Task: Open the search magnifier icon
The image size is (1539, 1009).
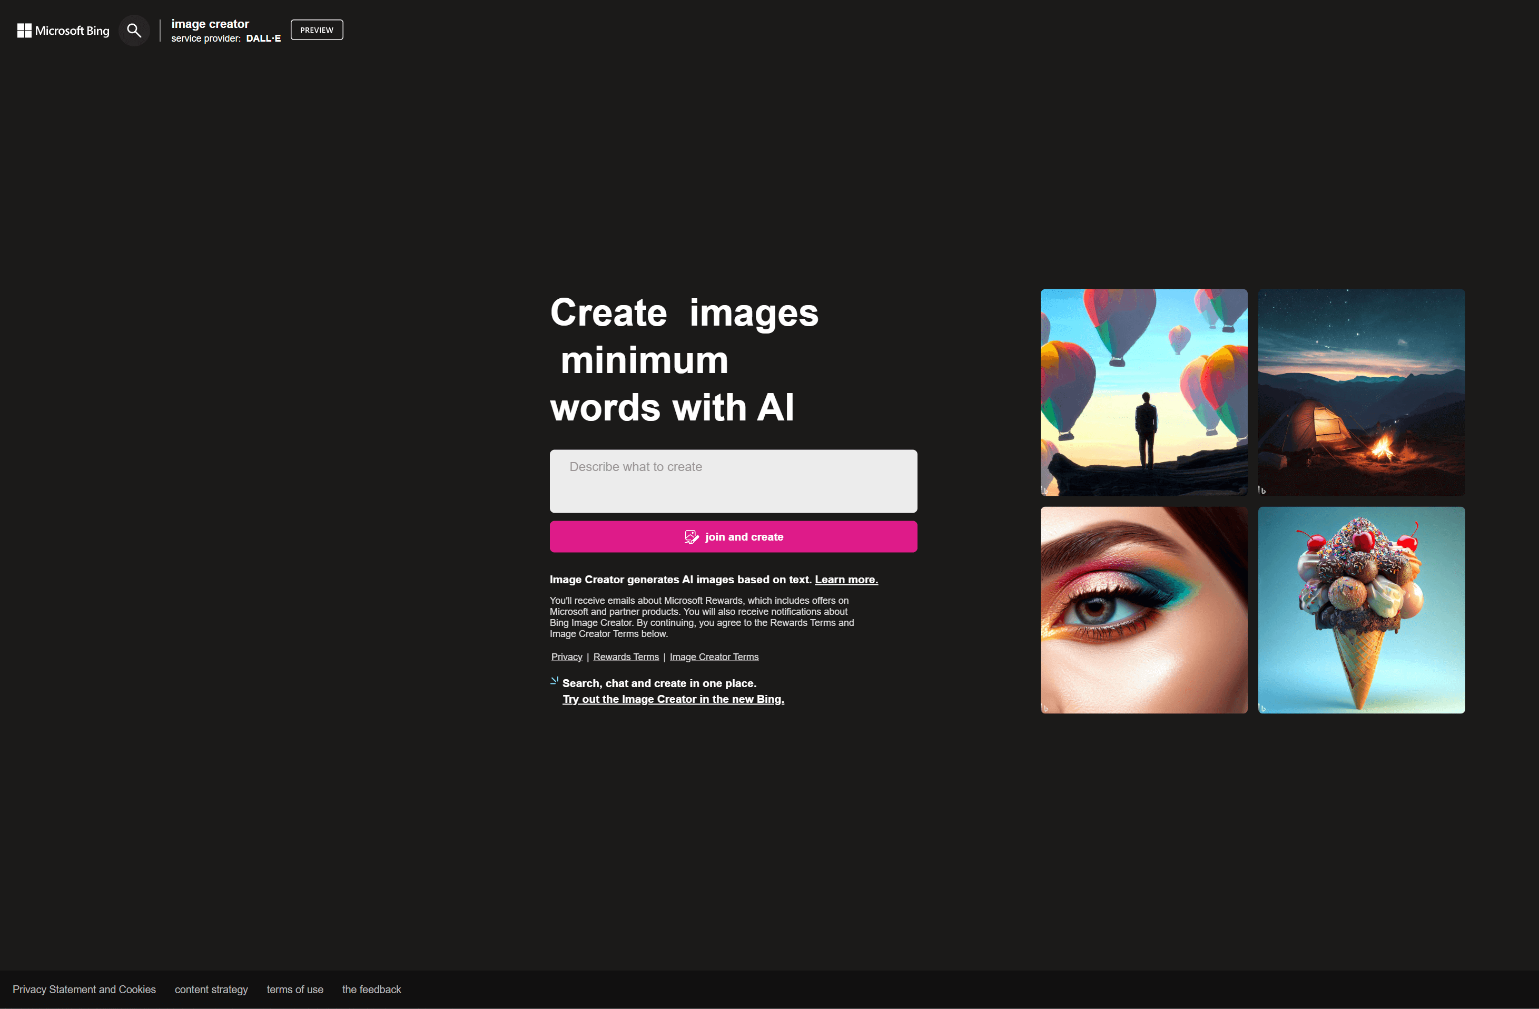Action: 134,31
